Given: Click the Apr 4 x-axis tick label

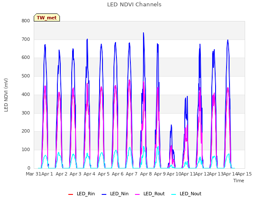Looking at the screenshot, I should click(89, 174).
